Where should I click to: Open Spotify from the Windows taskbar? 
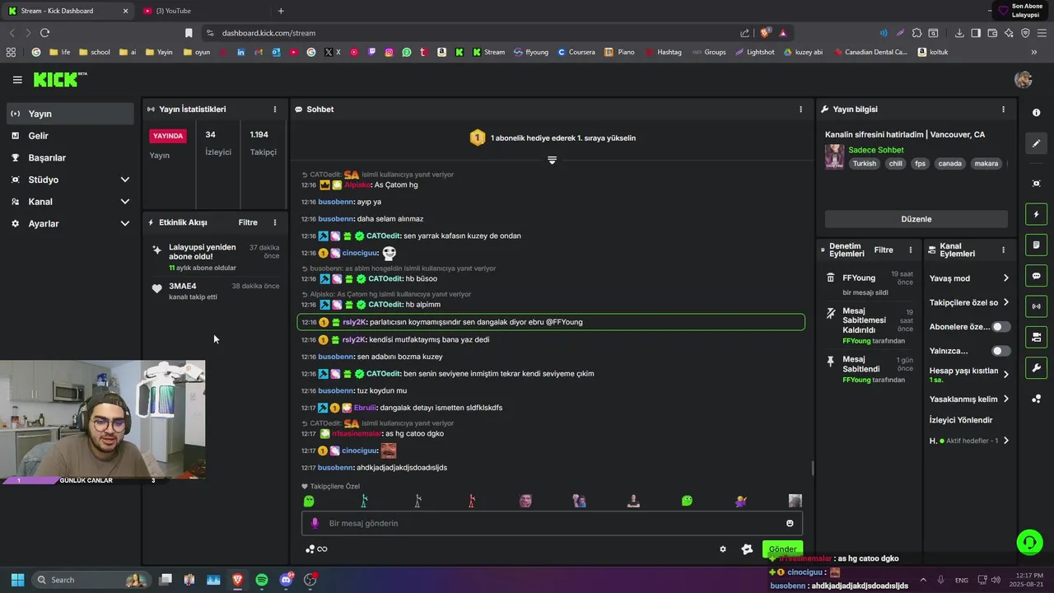click(x=262, y=580)
